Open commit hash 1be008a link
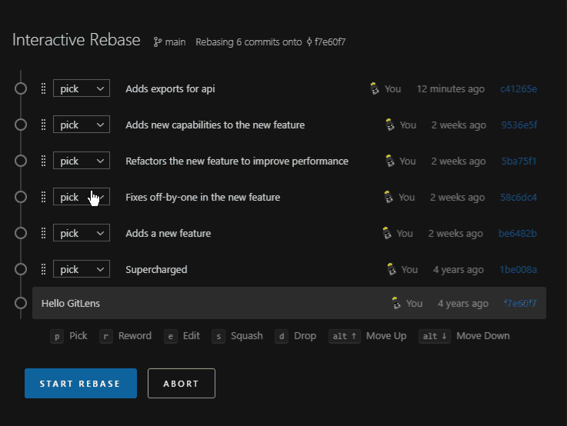567x426 pixels. pos(519,269)
